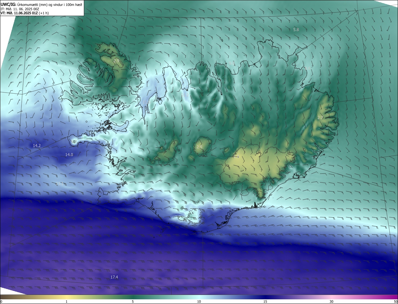Click the '1' tick on the color scale

[x=67, y=302]
